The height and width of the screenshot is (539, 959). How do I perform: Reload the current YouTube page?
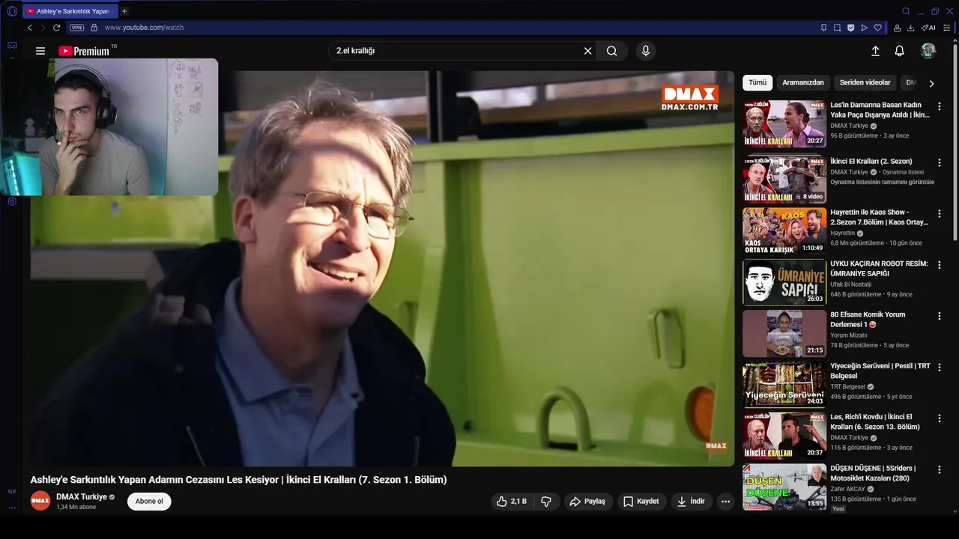[x=56, y=28]
